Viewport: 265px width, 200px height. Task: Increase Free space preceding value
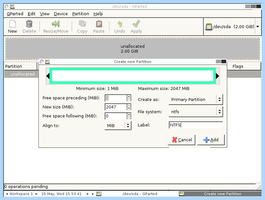pyautogui.click(x=129, y=96)
